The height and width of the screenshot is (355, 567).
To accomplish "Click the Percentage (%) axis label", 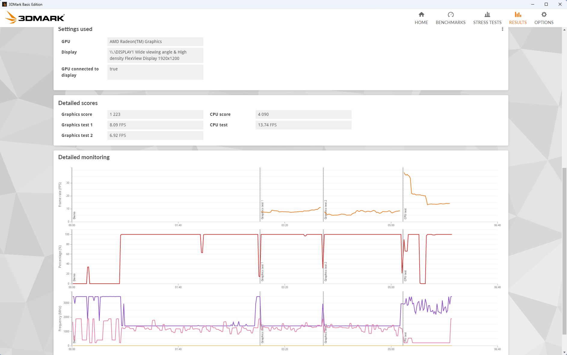I will coord(60,257).
